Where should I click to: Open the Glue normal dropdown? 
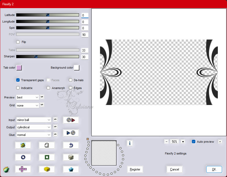tap(34, 135)
